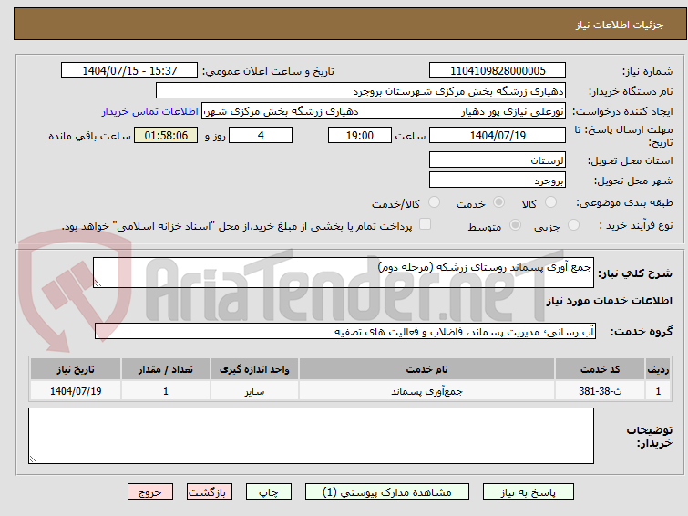Click the unit cell سایر
Screen dimensions: 688x516
click(x=254, y=391)
